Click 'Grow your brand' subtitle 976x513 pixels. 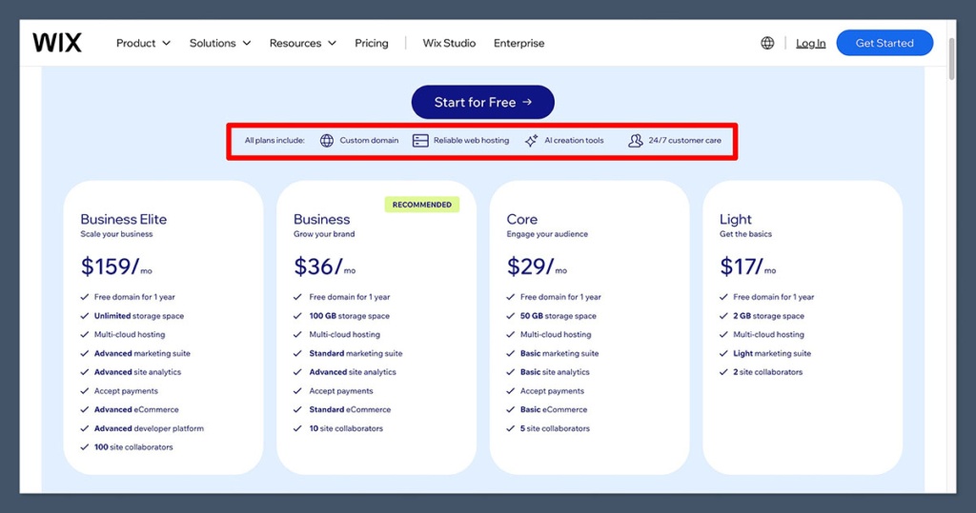pos(324,234)
